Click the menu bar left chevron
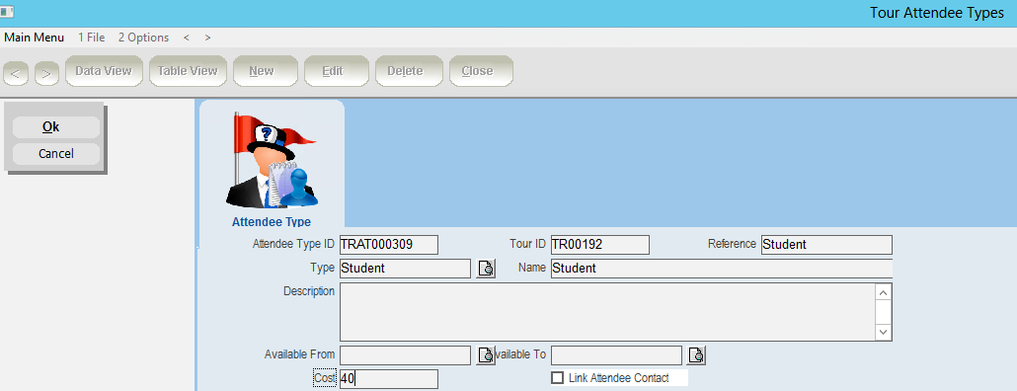The height and width of the screenshot is (391, 1017). click(187, 38)
